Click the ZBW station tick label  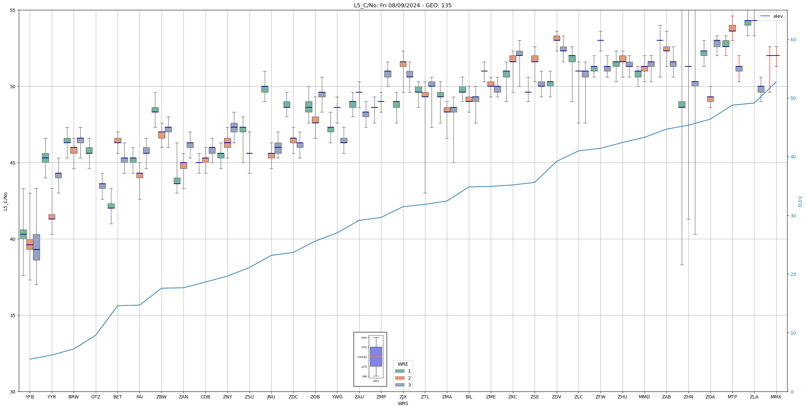[161, 397]
